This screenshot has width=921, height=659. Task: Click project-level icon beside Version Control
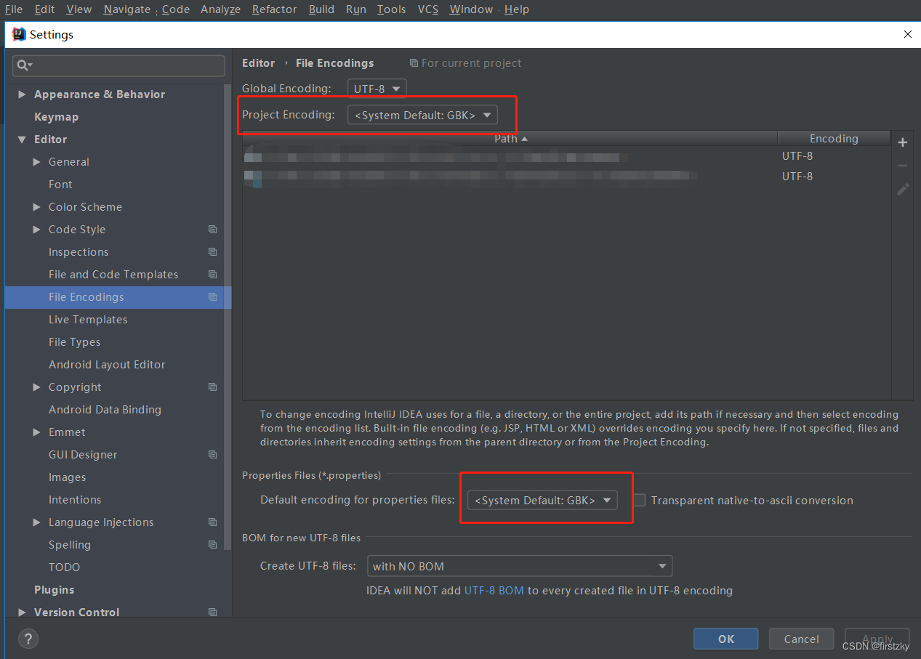212,612
